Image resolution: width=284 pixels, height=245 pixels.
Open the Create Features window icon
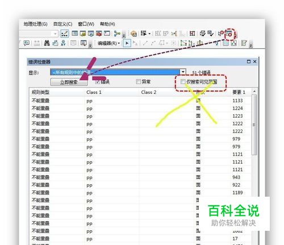(244, 43)
